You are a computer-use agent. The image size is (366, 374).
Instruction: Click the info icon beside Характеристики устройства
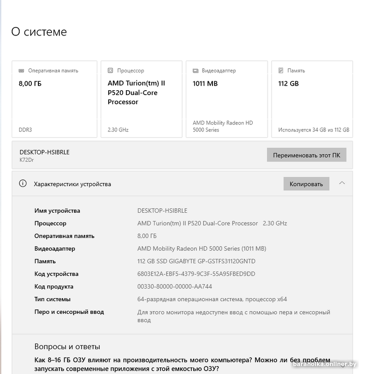coord(22,184)
